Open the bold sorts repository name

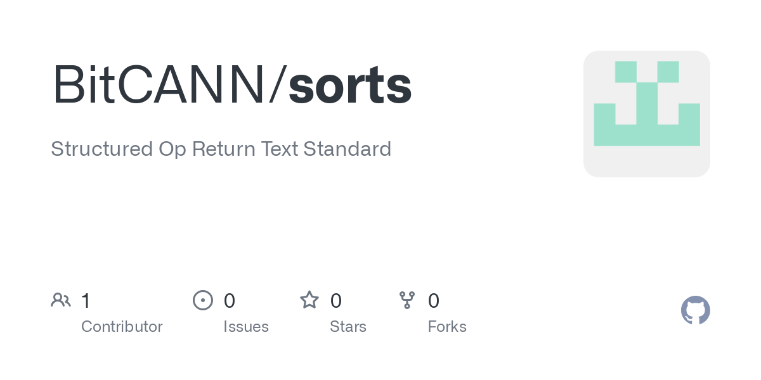pyautogui.click(x=350, y=85)
